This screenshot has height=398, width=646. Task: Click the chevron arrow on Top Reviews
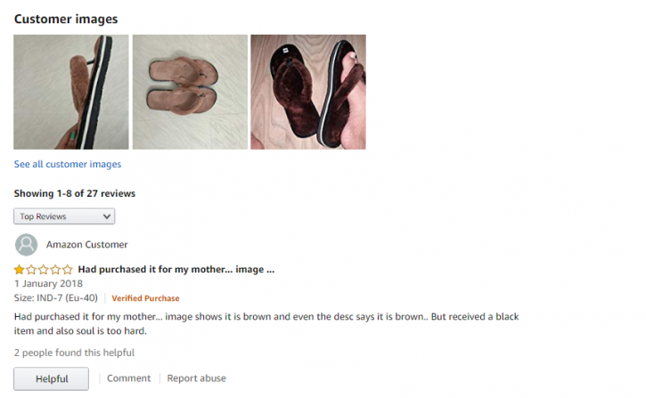point(107,216)
